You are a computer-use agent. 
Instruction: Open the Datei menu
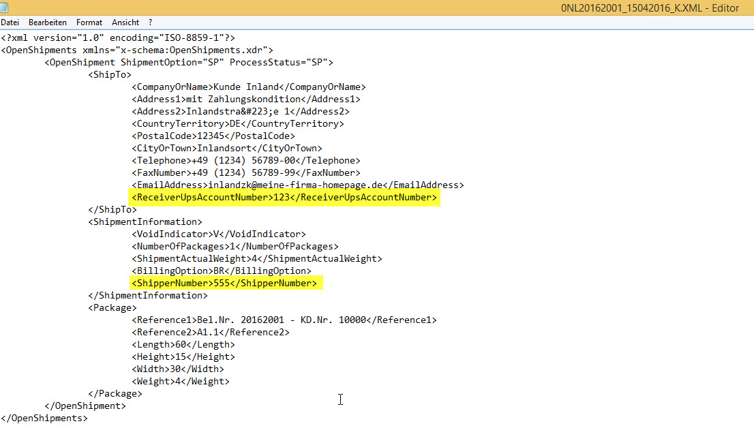pyautogui.click(x=10, y=22)
